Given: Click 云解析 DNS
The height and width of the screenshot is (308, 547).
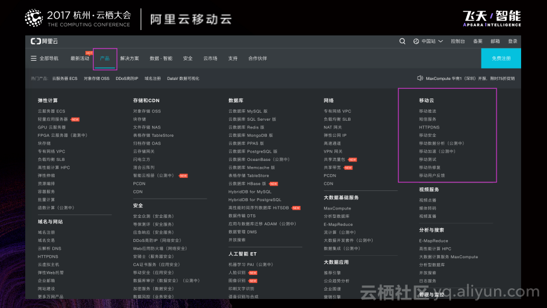Looking at the screenshot, I should [x=49, y=249].
